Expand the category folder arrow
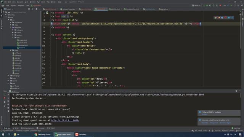Image resolution: width=244 pixels, height=137 pixels. tap(13, 30)
